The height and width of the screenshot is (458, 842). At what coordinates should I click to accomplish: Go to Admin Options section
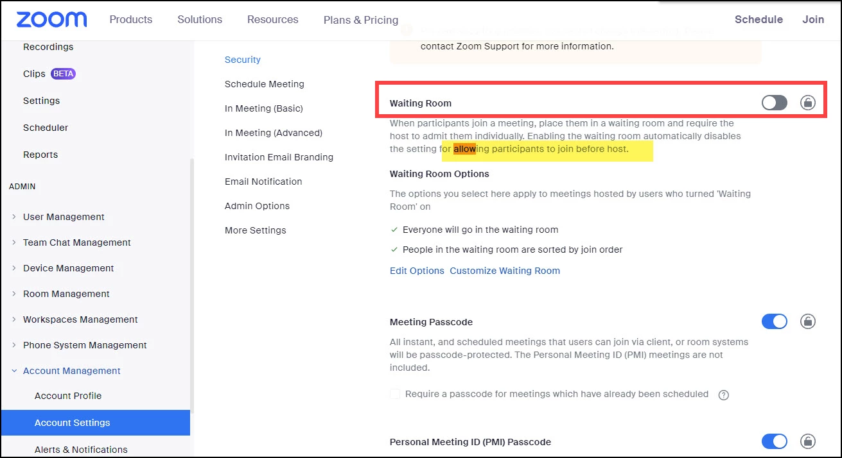tap(257, 206)
